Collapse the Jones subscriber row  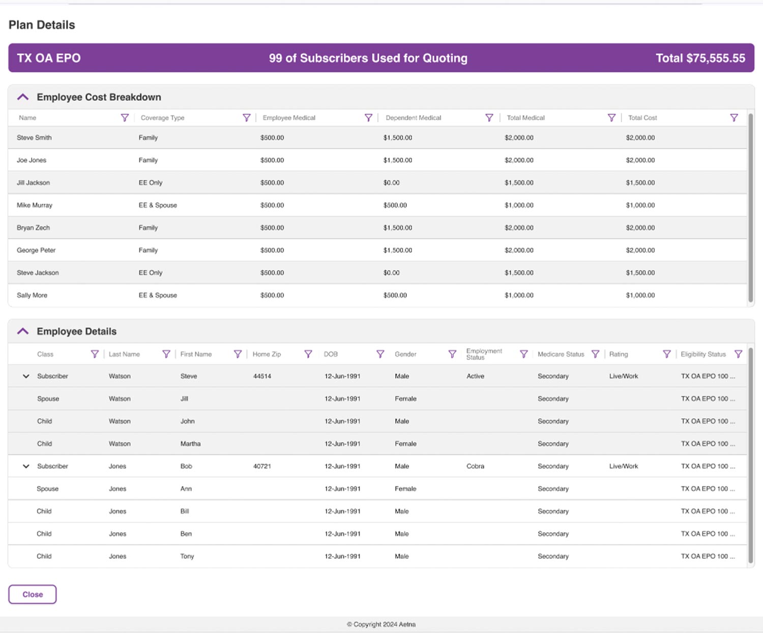click(x=26, y=467)
